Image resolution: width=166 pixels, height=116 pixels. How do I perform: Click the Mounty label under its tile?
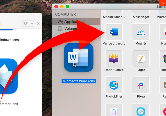pyautogui.click(x=141, y=43)
